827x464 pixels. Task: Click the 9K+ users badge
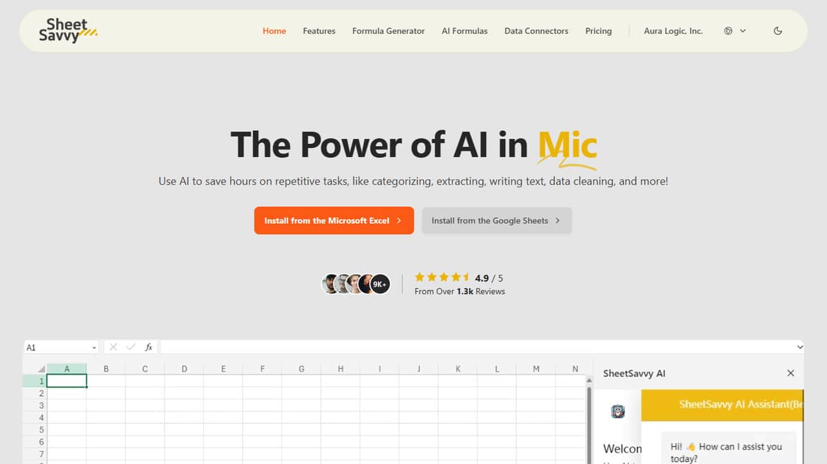(x=380, y=284)
